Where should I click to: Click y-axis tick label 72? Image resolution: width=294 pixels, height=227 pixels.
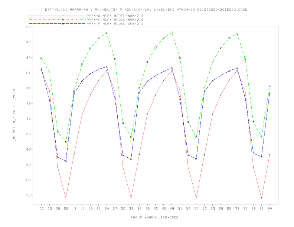click(28, 119)
